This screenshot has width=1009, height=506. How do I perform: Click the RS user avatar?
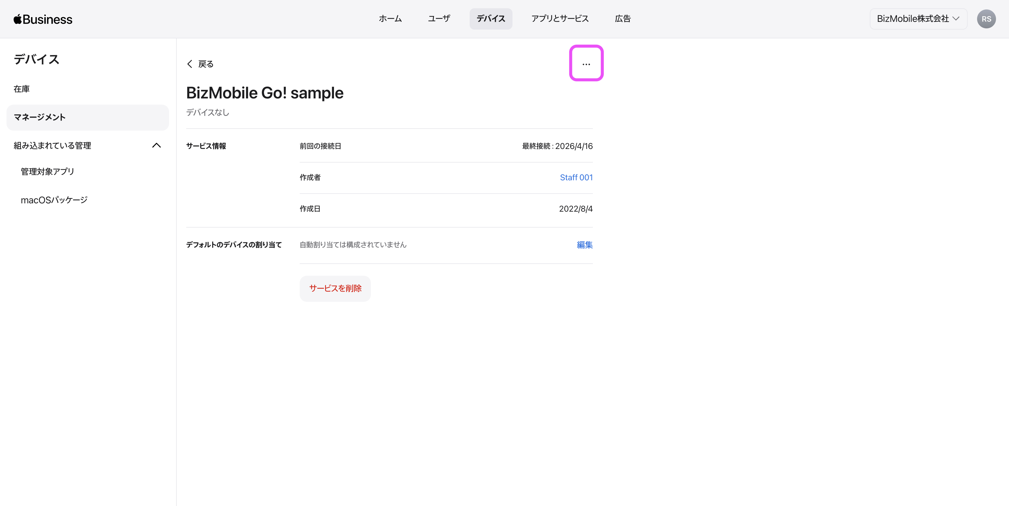986,19
